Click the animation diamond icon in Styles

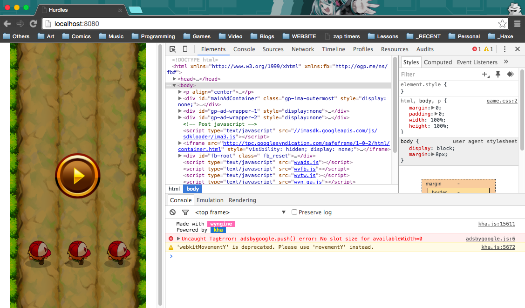coord(510,75)
